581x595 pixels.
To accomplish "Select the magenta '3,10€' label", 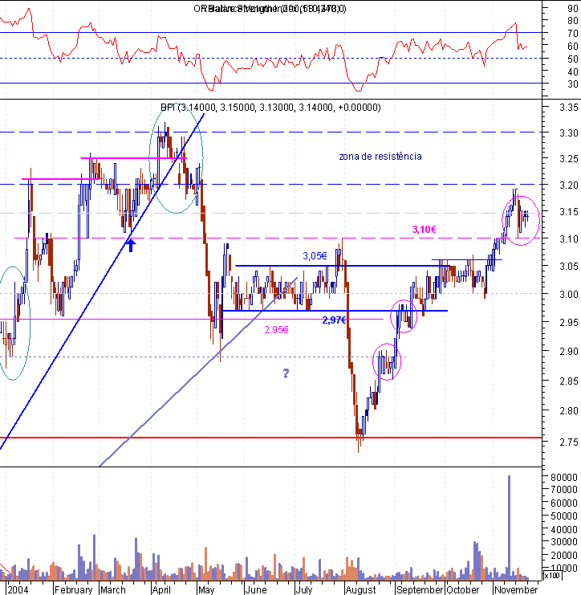I will tap(424, 229).
